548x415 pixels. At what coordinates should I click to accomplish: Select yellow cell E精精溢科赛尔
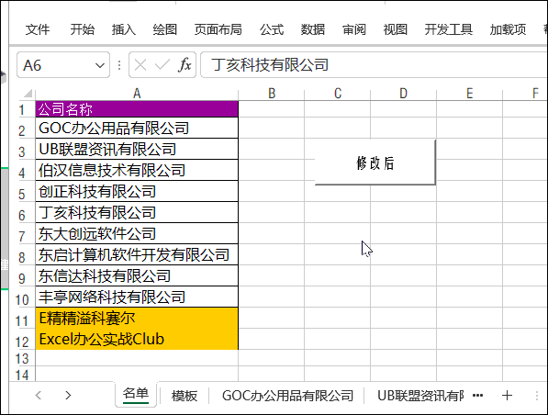[137, 319]
